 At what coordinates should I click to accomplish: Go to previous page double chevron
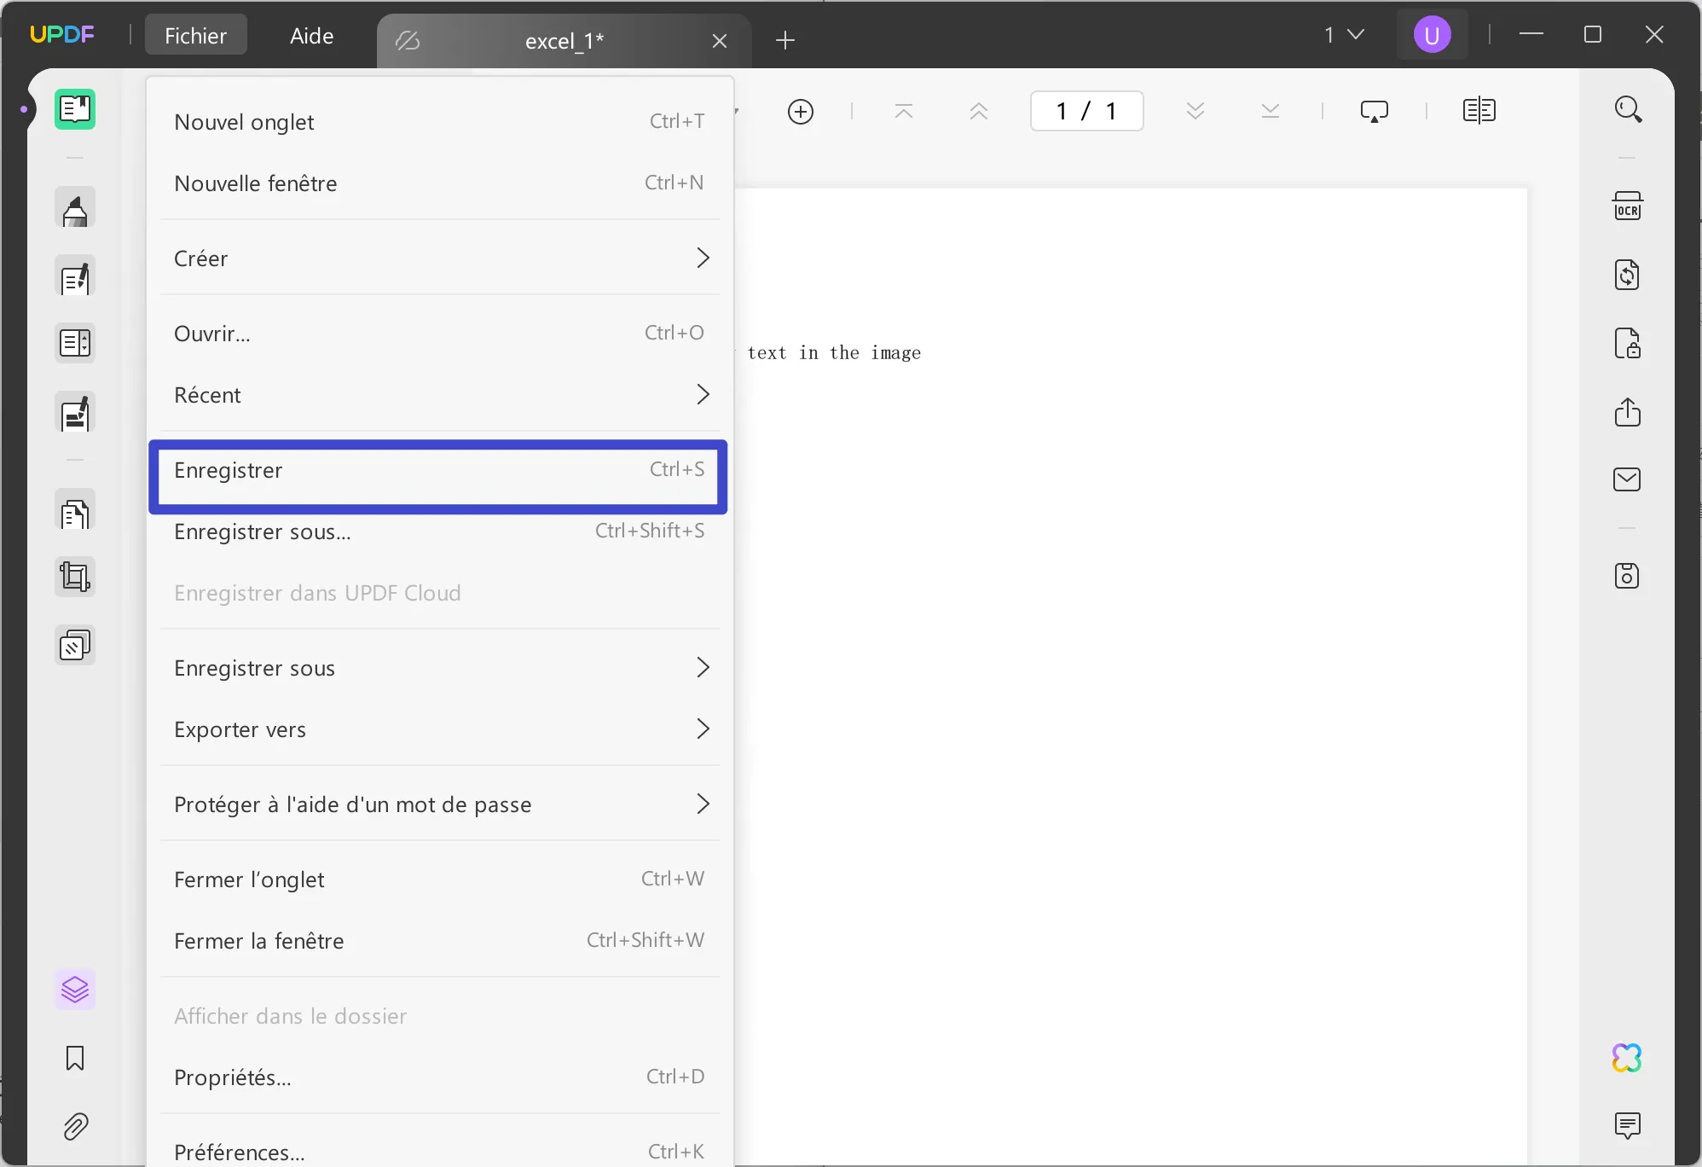tap(979, 111)
